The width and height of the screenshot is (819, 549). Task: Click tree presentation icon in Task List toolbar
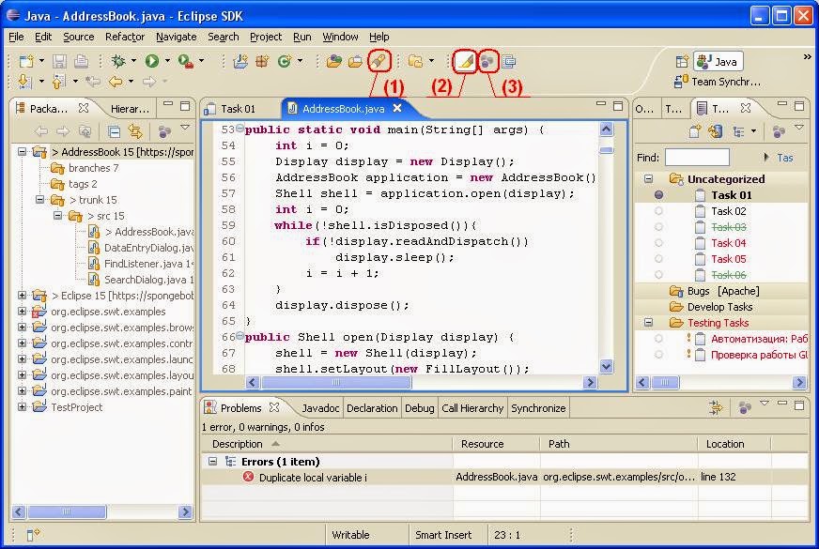[738, 131]
